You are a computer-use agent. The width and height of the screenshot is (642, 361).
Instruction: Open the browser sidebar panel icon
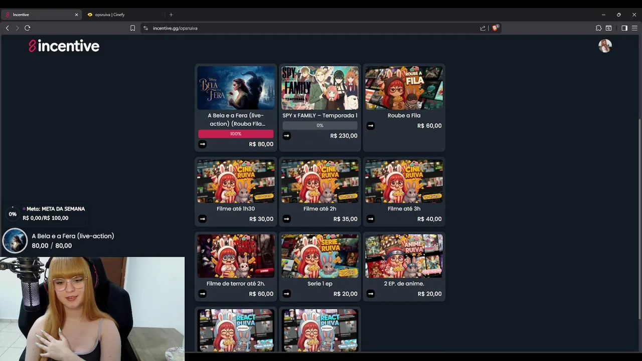coord(624,28)
